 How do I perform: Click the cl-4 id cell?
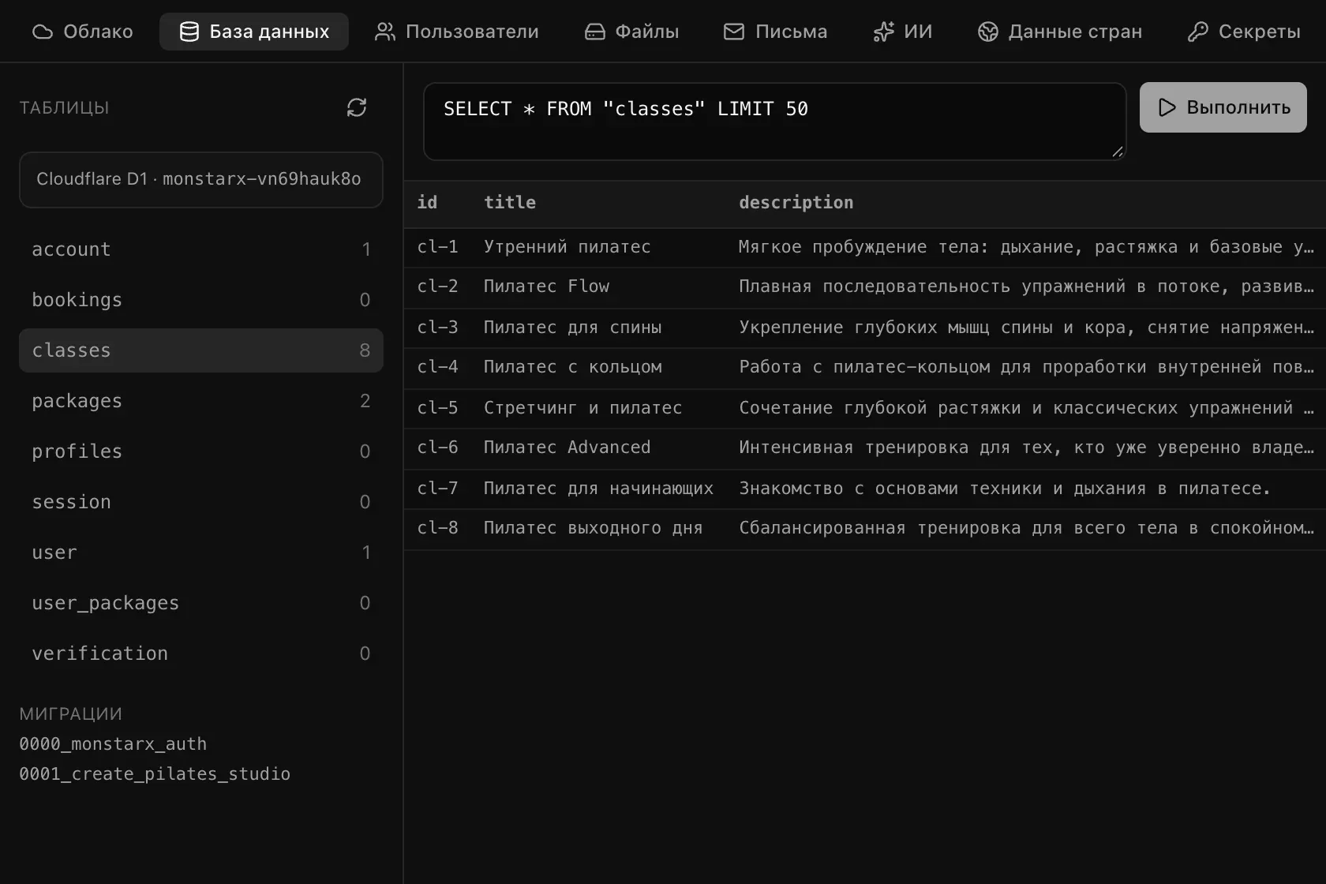coord(437,367)
